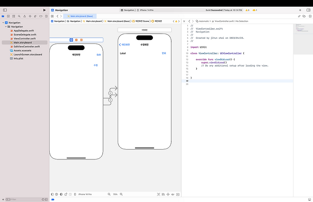Go back in storyboard editor history

pos(58,16)
